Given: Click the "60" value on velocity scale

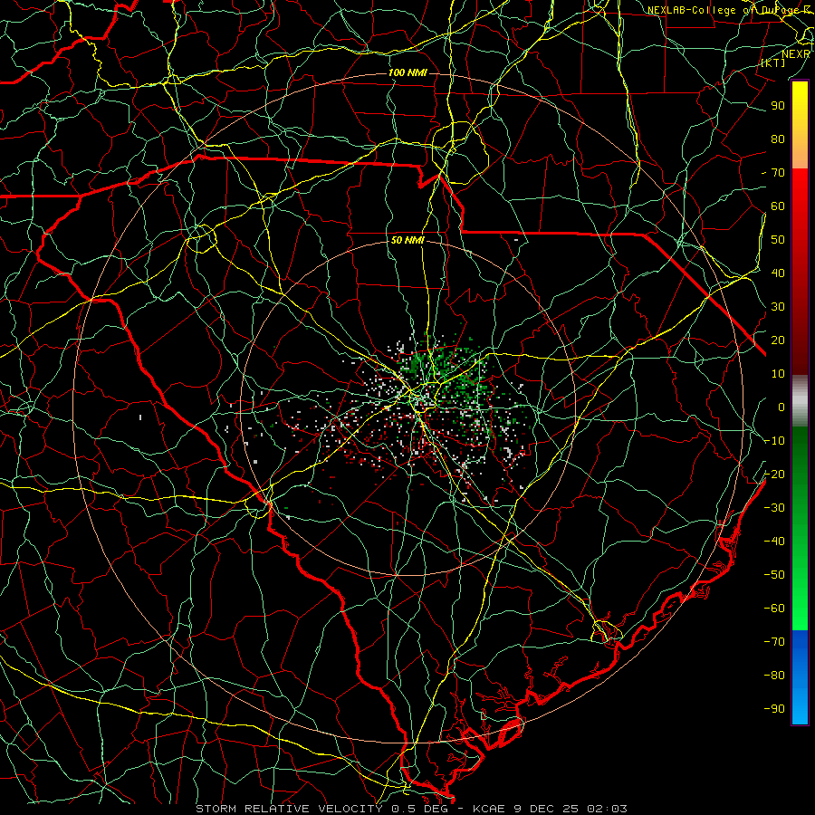Looking at the screenshot, I should tap(778, 206).
